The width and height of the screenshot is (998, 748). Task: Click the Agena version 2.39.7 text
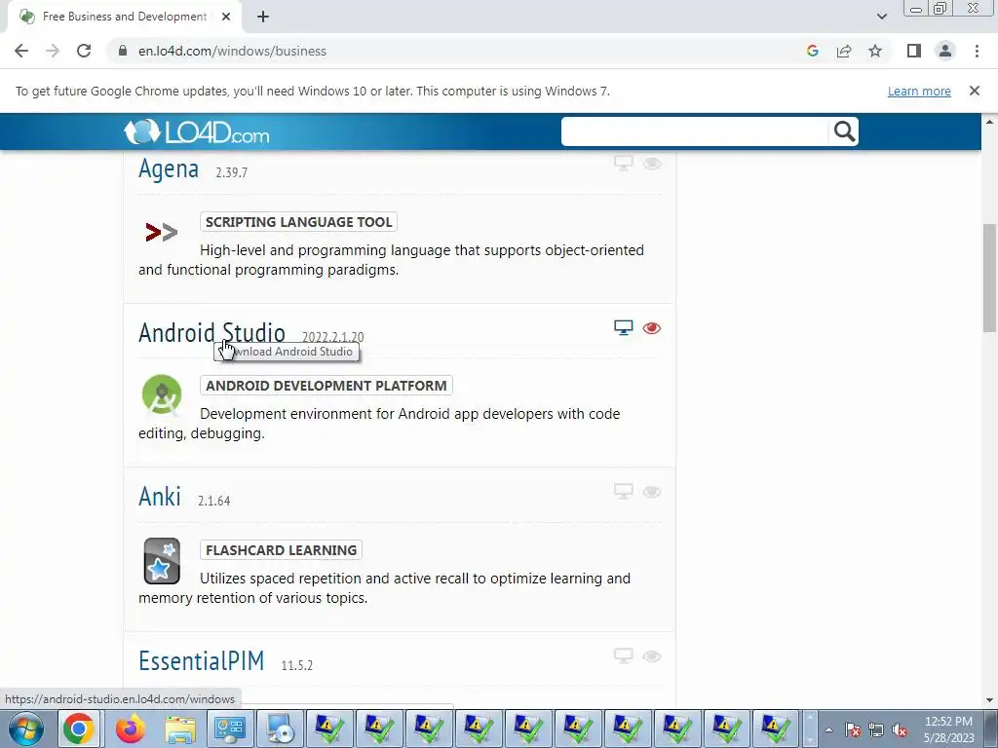(x=231, y=172)
